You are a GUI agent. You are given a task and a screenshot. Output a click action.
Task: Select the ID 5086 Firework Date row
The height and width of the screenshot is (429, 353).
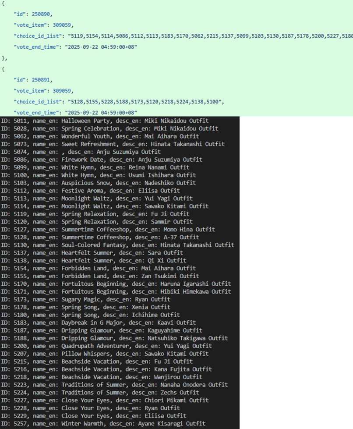(x=102, y=160)
